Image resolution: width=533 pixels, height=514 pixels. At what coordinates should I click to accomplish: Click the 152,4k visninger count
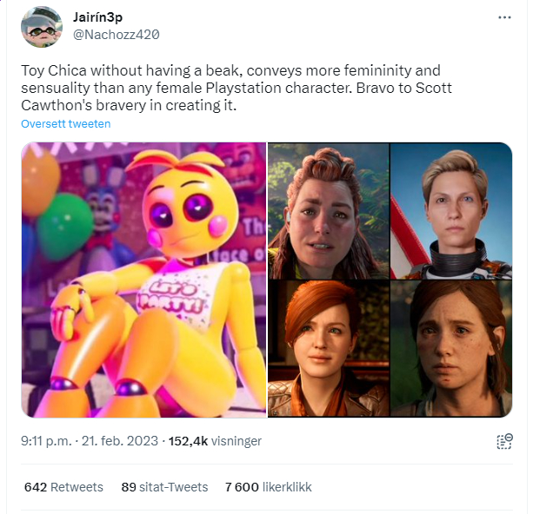215,441
